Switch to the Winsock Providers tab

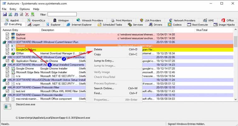(90, 20)
